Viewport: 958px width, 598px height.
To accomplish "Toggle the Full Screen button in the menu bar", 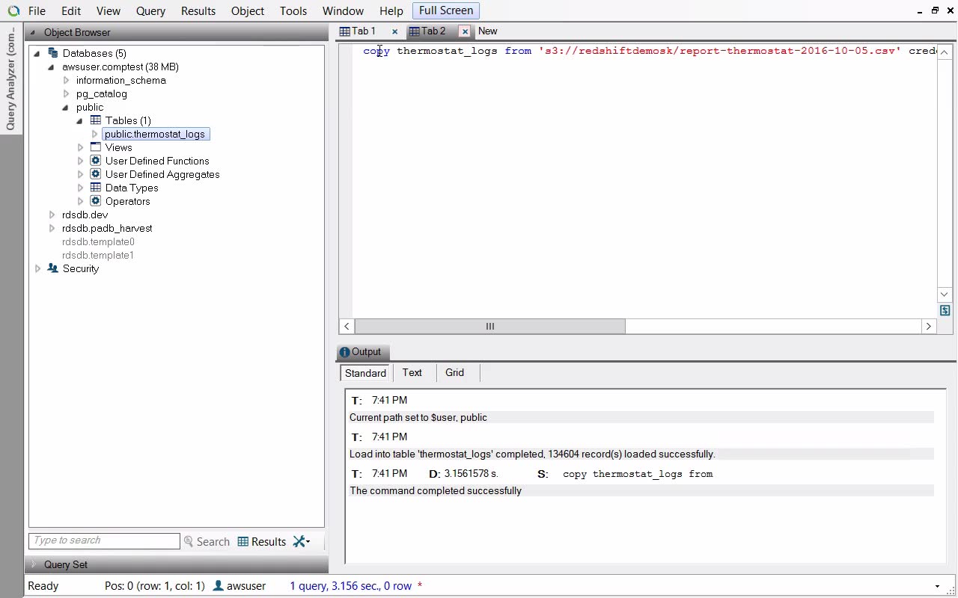I will click(x=445, y=10).
